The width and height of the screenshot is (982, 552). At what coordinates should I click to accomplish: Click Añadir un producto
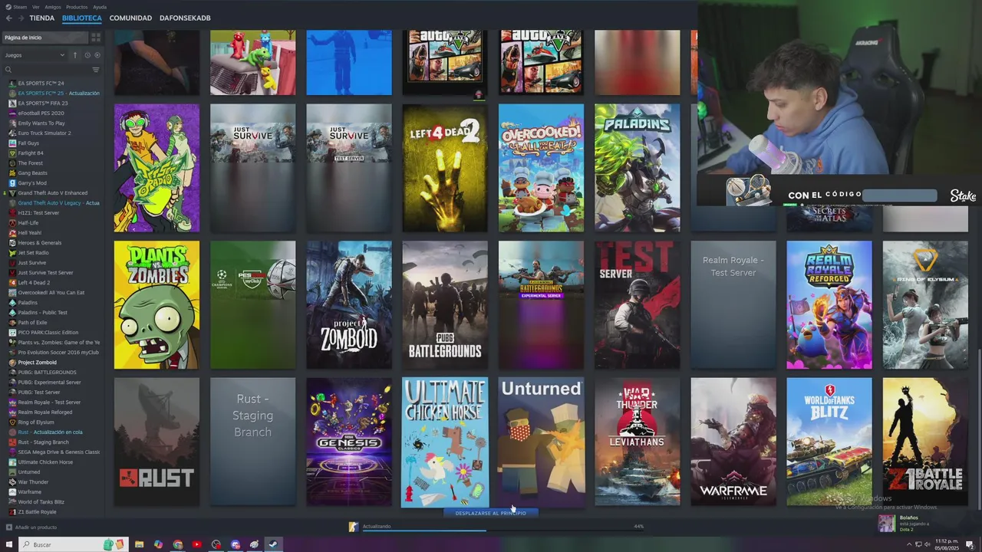point(36,527)
